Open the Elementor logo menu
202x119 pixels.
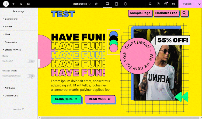click(x=6, y=4)
